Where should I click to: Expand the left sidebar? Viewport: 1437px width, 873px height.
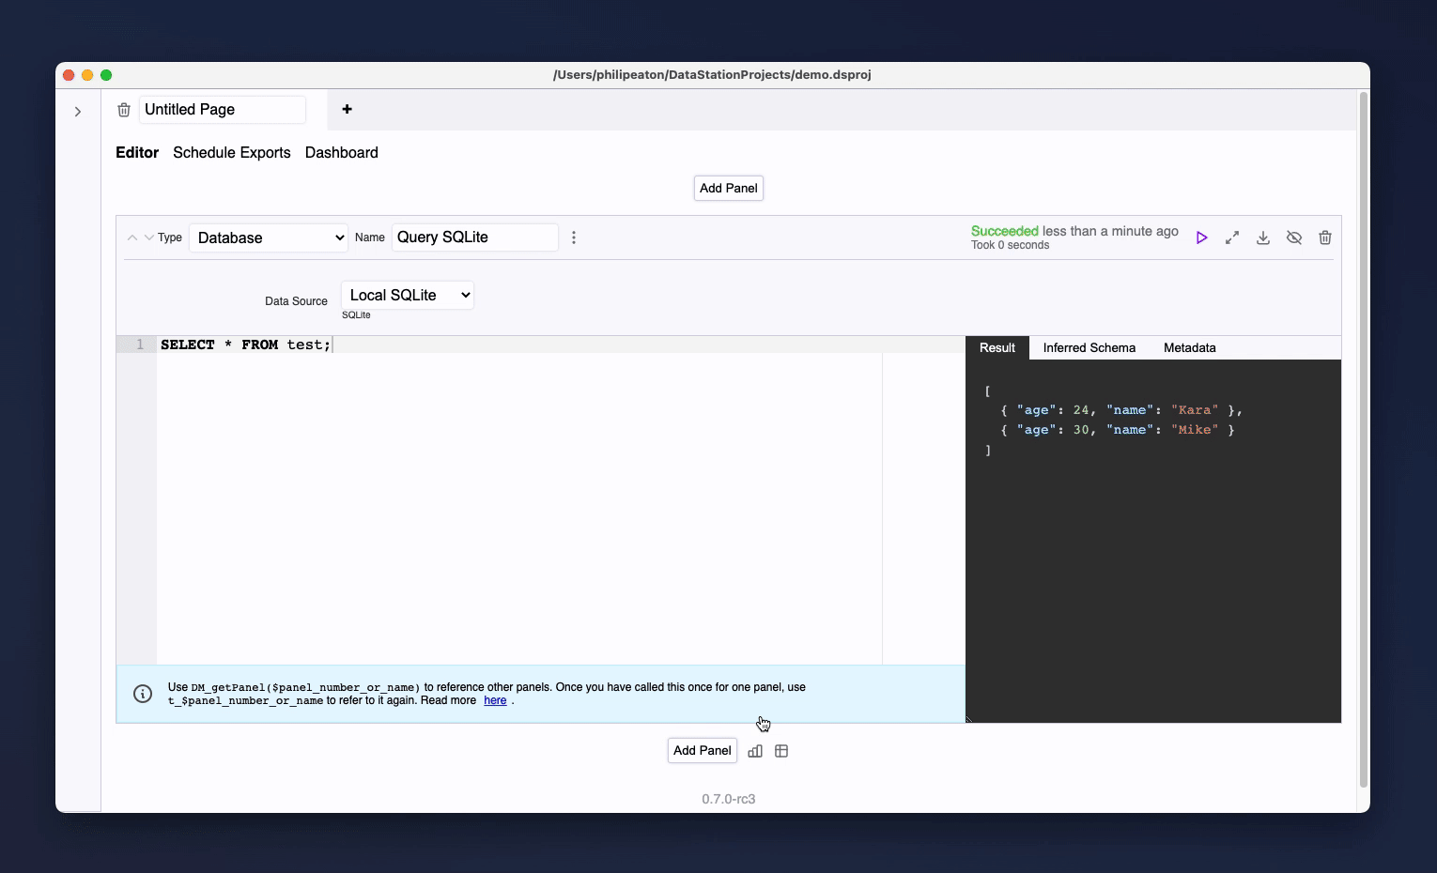pyautogui.click(x=78, y=111)
